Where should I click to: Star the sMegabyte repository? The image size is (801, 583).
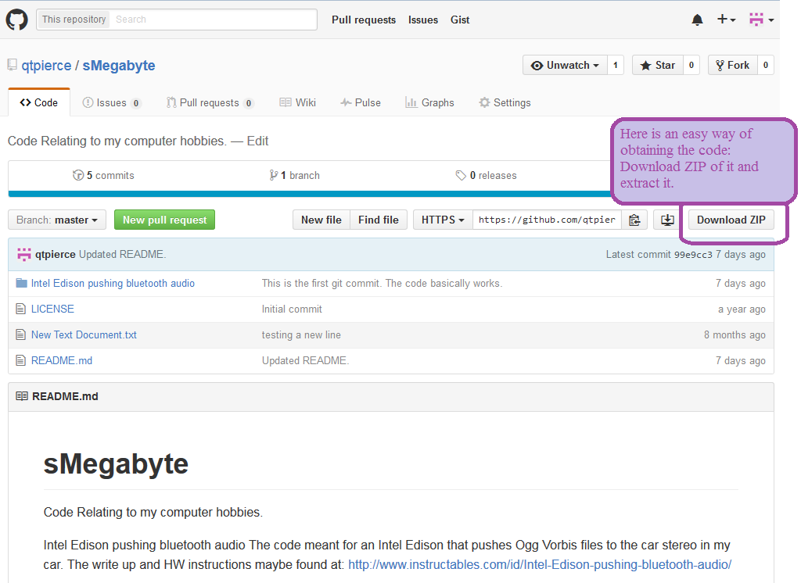pos(658,66)
